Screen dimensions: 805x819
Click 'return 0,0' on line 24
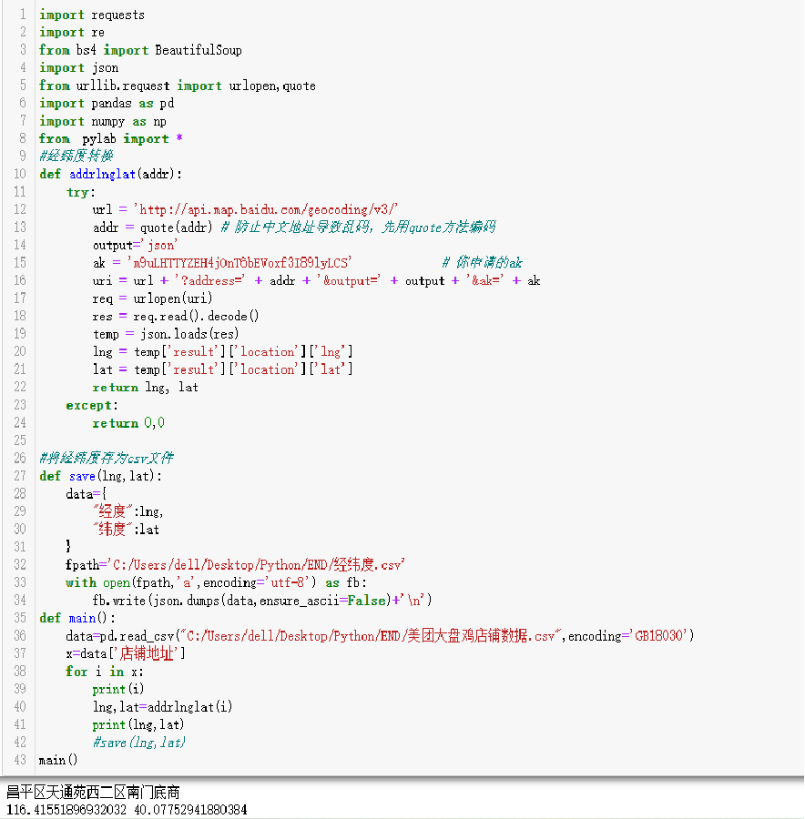pos(128,423)
